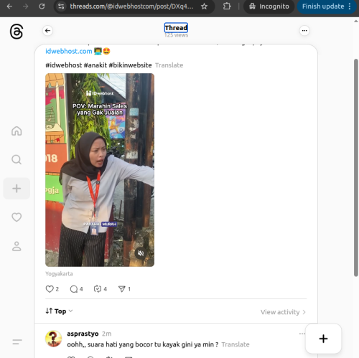This screenshot has width=359, height=358.
Task: Open the site information icon
Action: tap(61, 6)
